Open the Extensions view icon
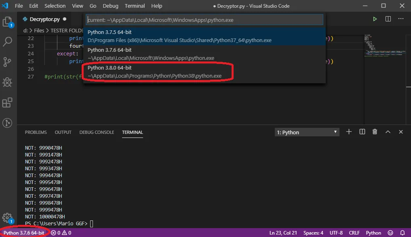Screen dimensions: 411x237 (7, 102)
